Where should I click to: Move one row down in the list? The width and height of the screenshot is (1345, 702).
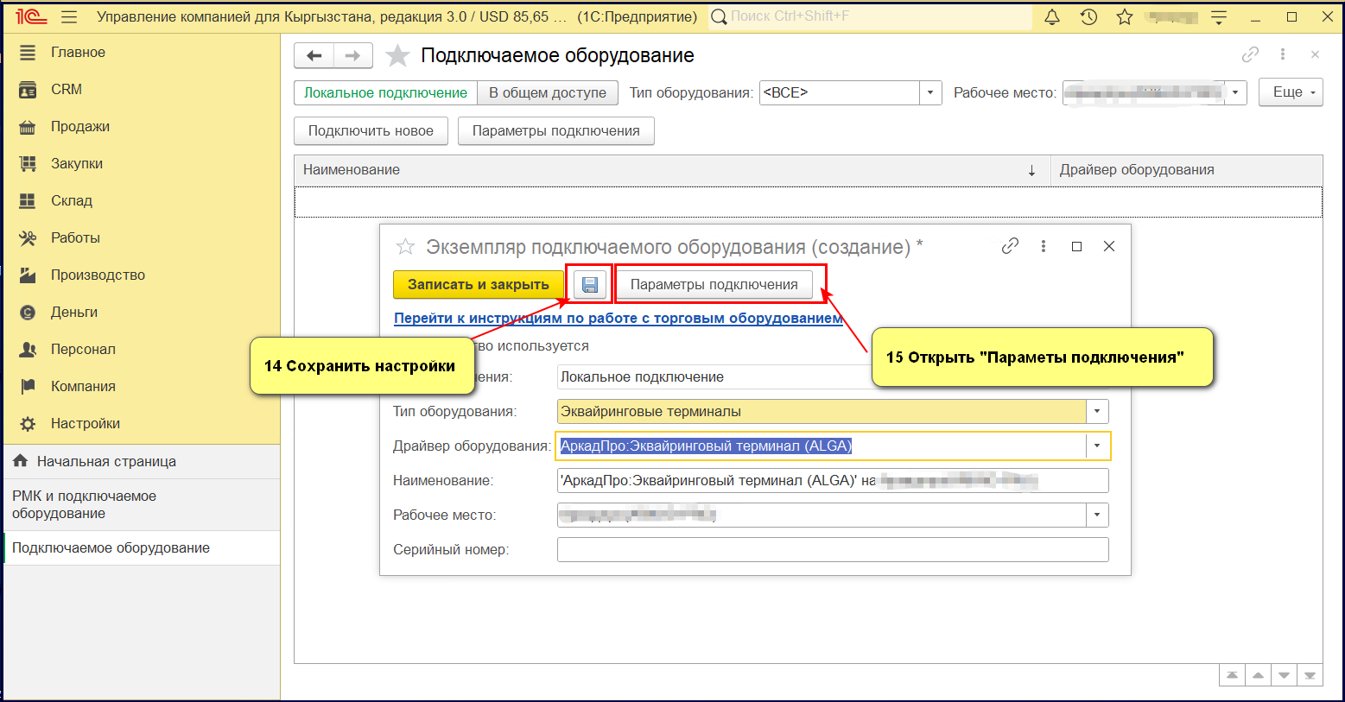coord(1284,675)
